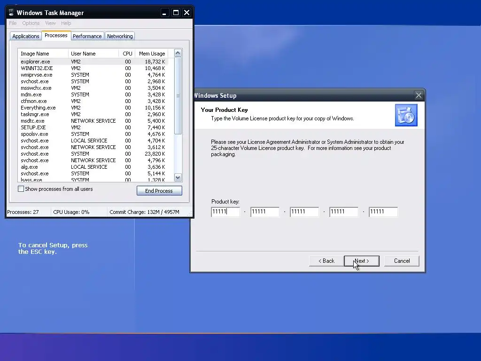Select the WINNT32.EXE process
The image size is (481, 361).
93,68
